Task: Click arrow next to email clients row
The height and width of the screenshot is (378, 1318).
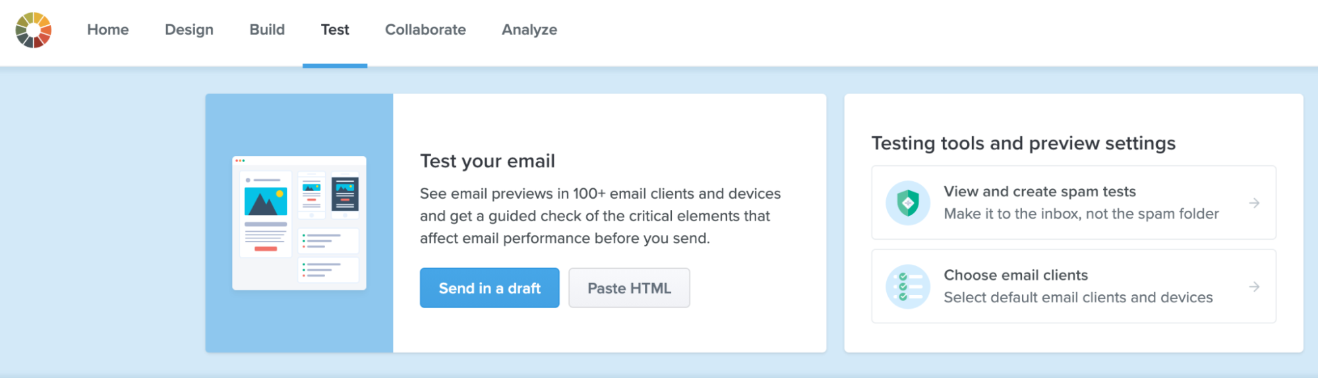Action: (1254, 287)
